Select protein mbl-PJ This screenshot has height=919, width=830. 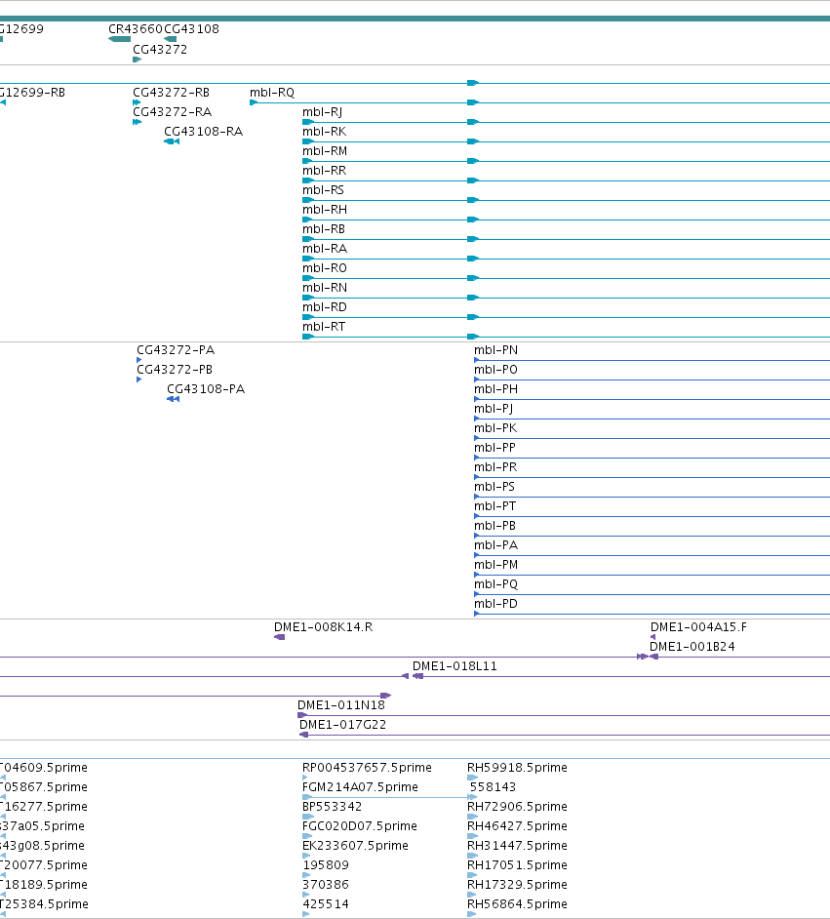coord(494,409)
